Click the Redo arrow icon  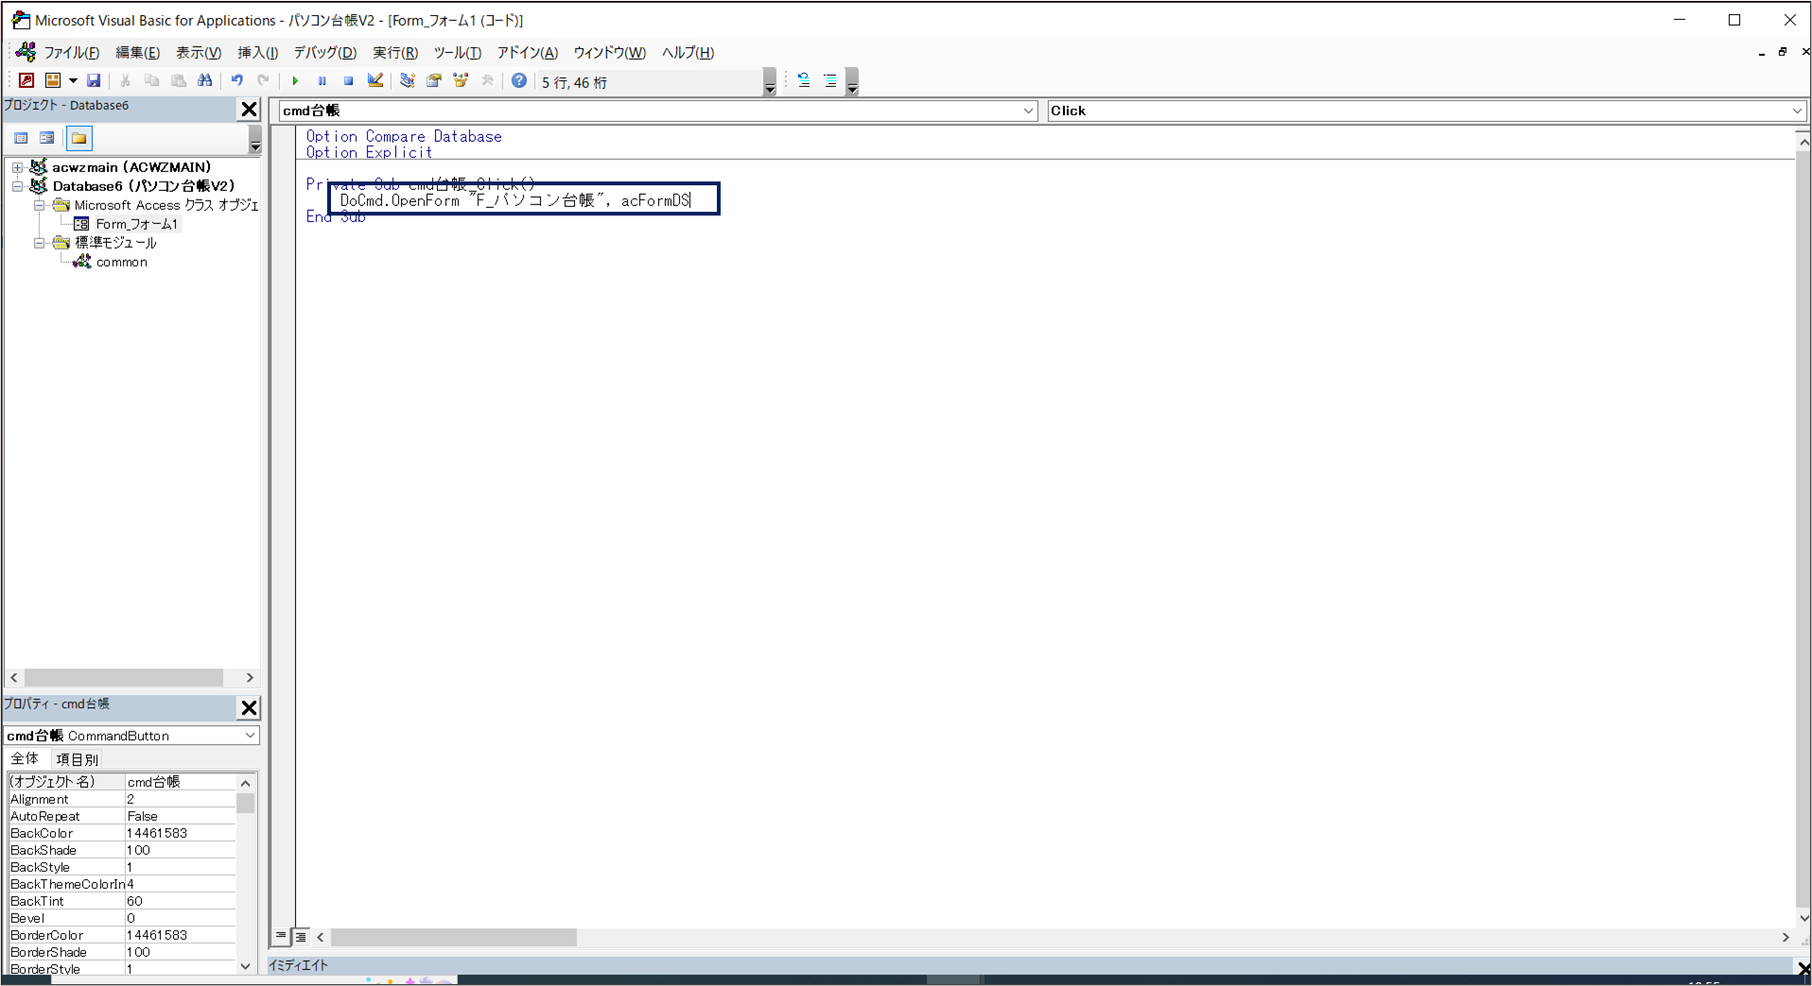click(264, 80)
